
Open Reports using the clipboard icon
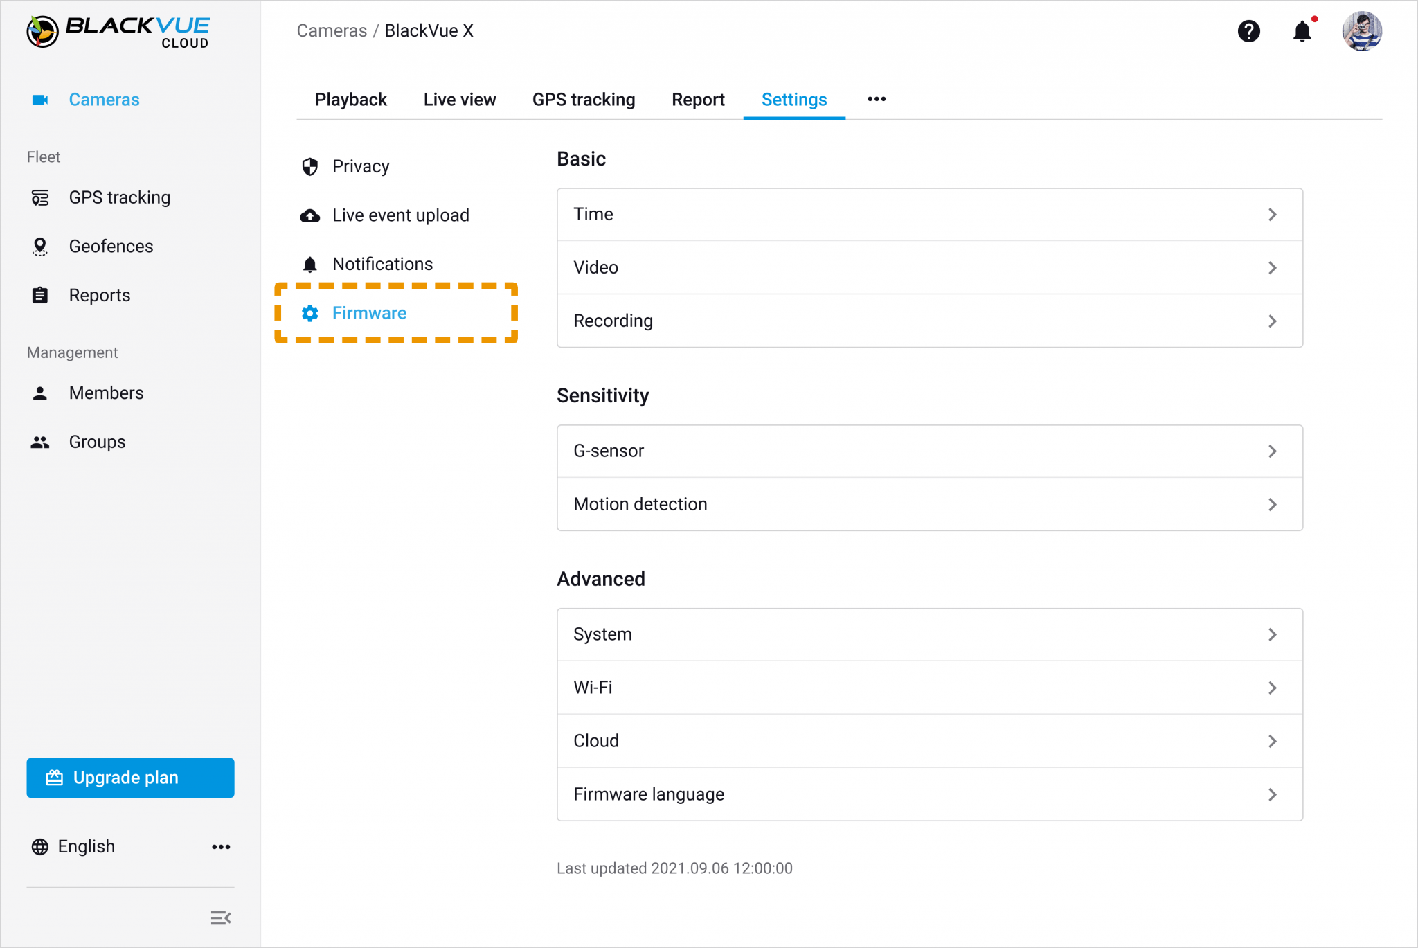coord(40,294)
